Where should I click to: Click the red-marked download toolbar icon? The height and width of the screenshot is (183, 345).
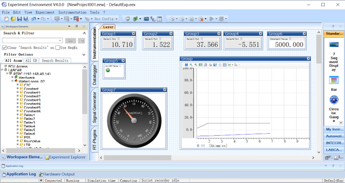click(76, 19)
